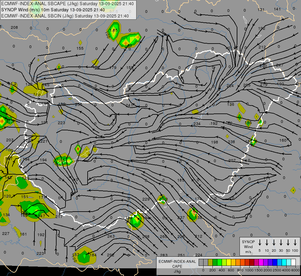This screenshot has height=276, width=301.
Task: Click the SBCIN title line
Action: click(x=65, y=16)
